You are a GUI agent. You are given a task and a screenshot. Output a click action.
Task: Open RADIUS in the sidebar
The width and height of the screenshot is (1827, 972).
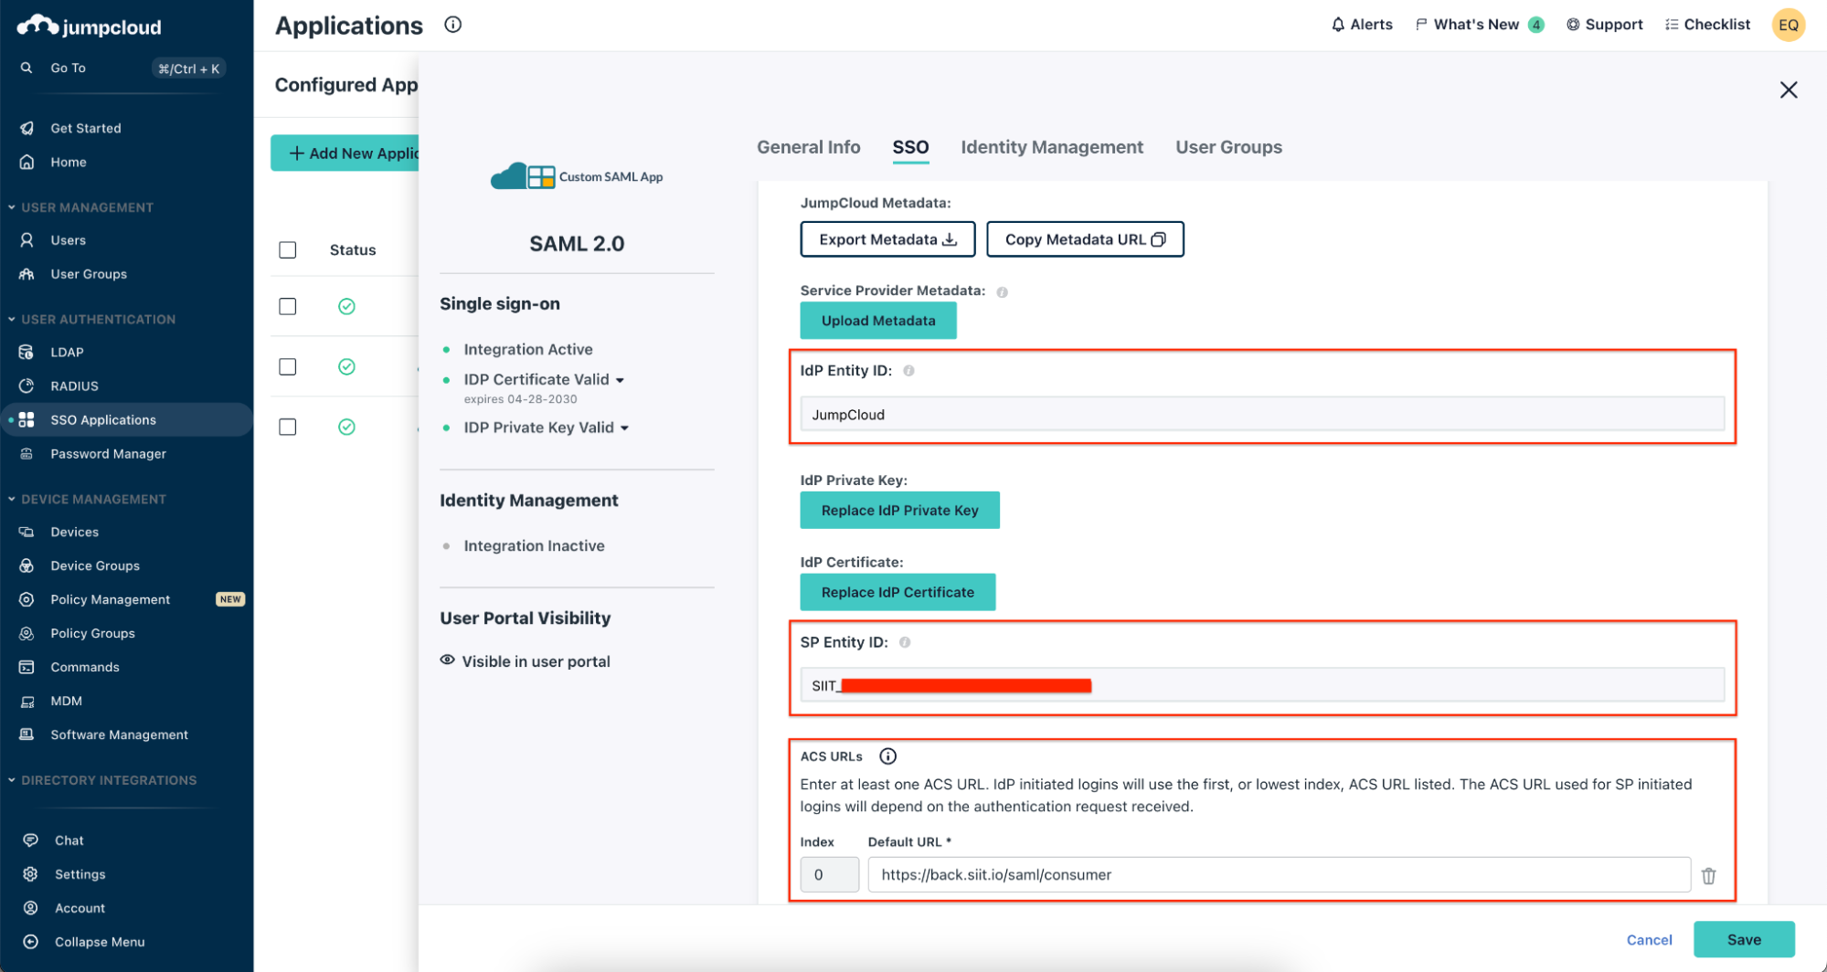pyautogui.click(x=74, y=386)
